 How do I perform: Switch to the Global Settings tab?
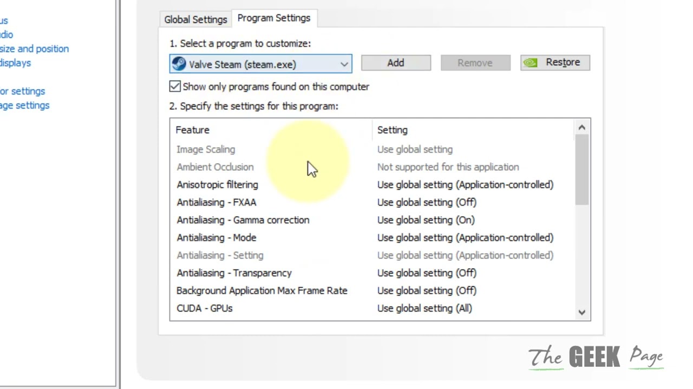point(195,19)
